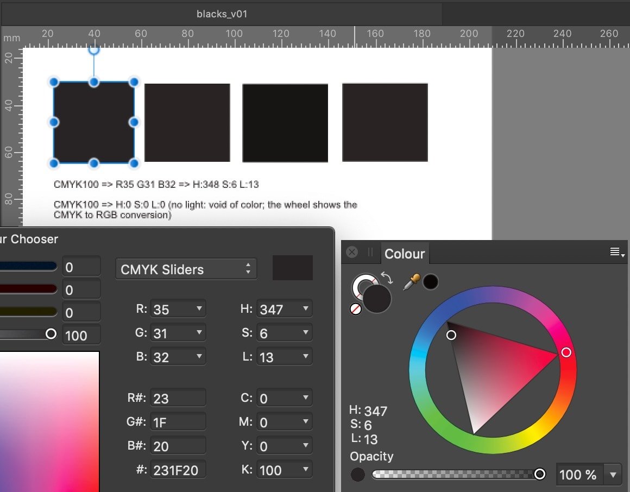This screenshot has width=630, height=492.
Task: Open the CMYK Sliders mode dropdown
Action: (186, 269)
